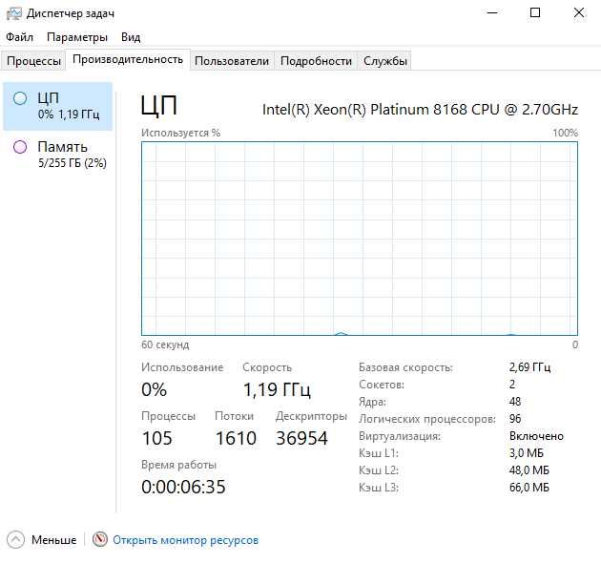Click the cores value 48
The width and height of the screenshot is (601, 563).
[x=515, y=402]
